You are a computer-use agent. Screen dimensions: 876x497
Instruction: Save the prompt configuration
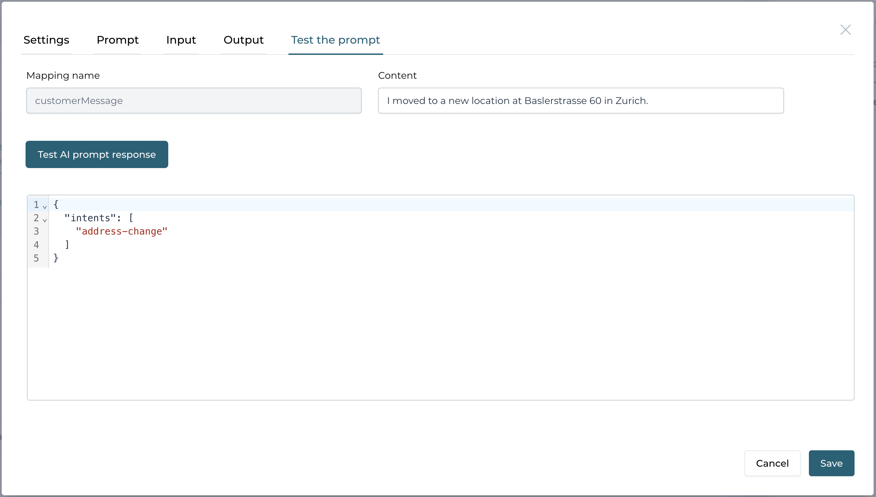click(831, 463)
